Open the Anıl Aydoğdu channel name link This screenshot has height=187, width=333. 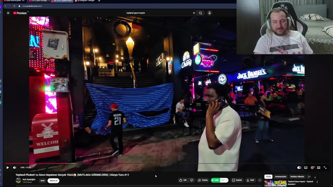coord(29,179)
